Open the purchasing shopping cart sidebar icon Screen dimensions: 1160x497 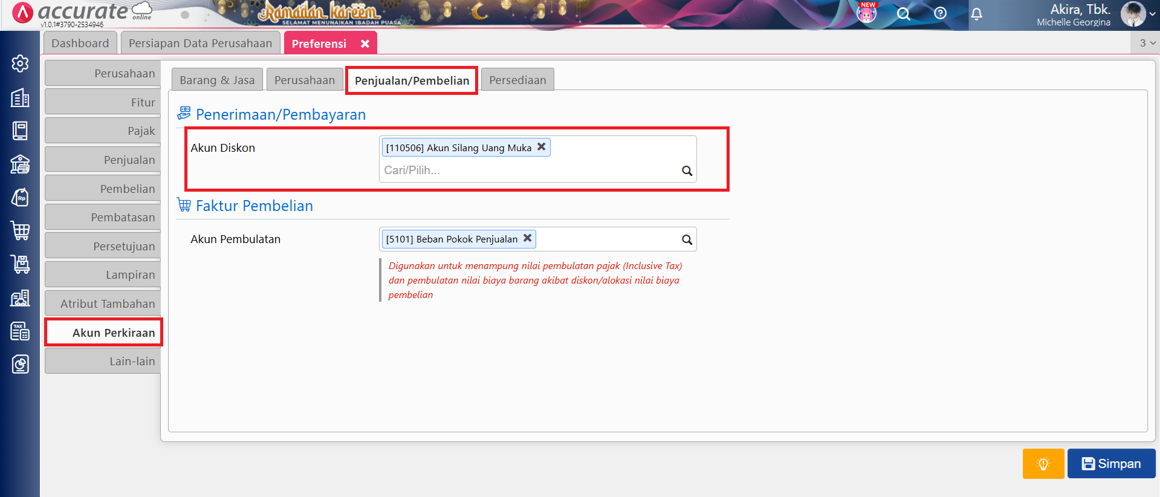(20, 230)
